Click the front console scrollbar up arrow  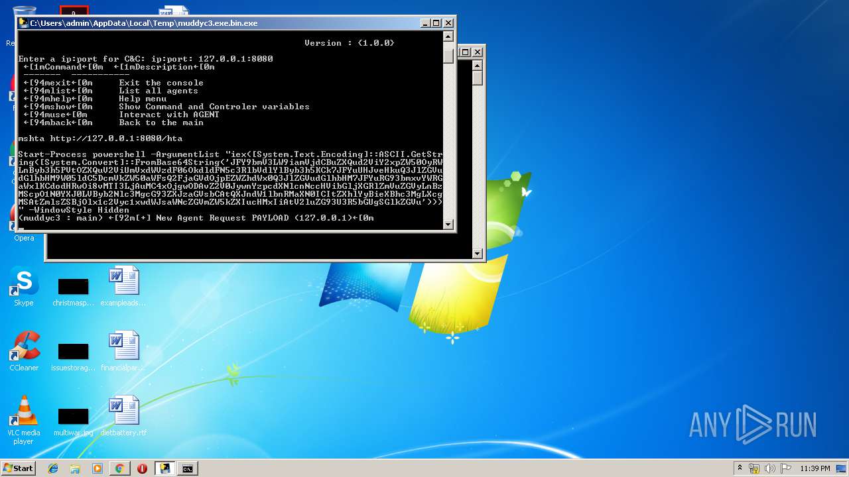448,36
